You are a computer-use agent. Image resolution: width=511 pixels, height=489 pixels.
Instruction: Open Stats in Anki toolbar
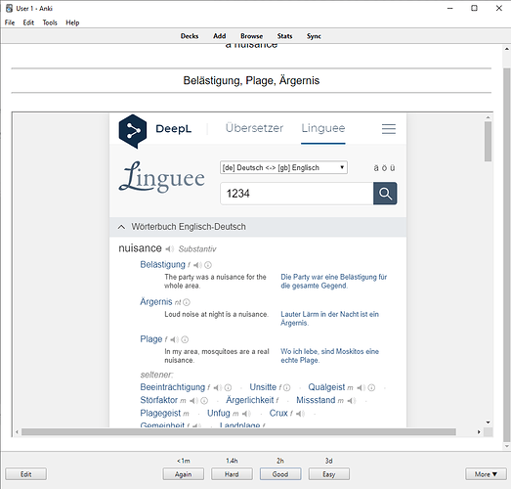(x=284, y=36)
